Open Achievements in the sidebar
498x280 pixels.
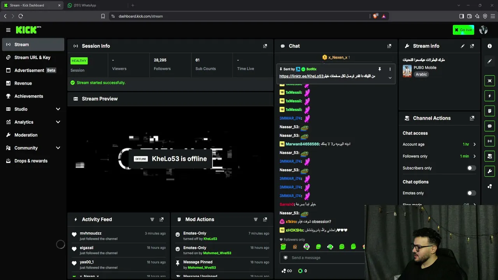[x=33, y=96]
